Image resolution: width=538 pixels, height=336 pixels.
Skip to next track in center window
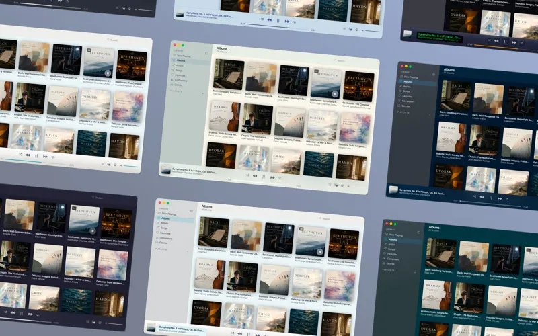(x=272, y=177)
